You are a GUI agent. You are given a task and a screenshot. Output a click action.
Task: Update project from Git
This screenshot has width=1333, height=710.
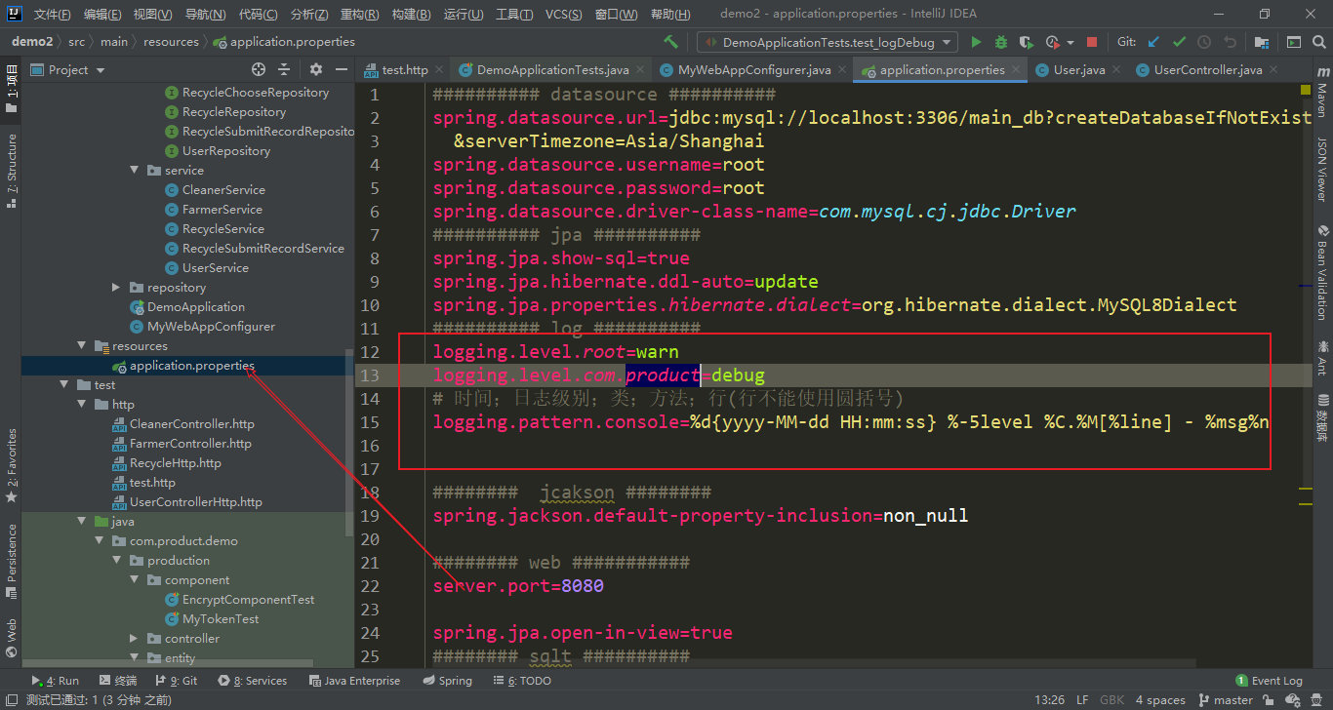(1152, 42)
